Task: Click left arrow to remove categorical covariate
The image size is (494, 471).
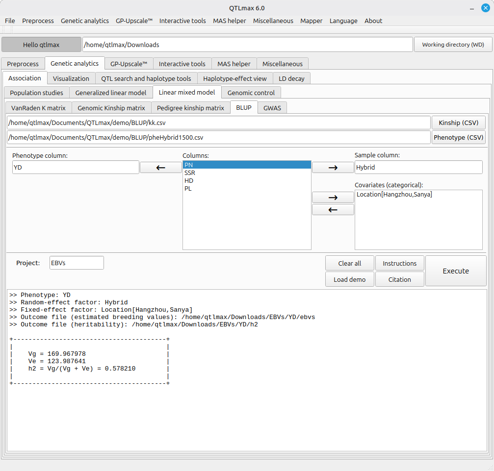Action: pyautogui.click(x=333, y=210)
